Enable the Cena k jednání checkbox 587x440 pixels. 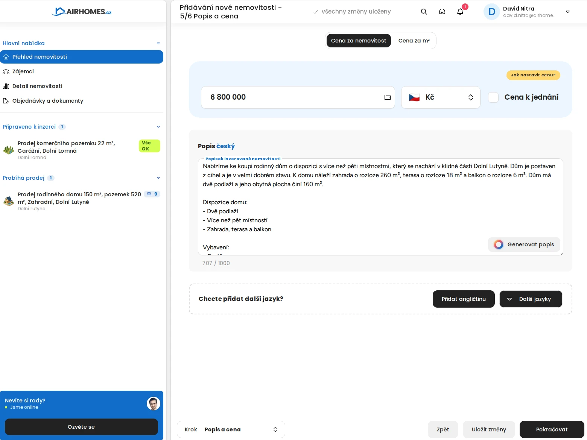[x=493, y=97]
